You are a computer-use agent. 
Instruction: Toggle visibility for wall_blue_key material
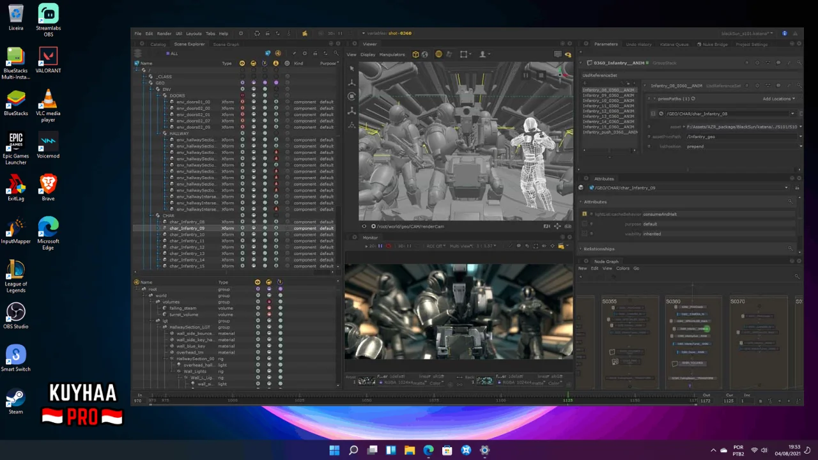coord(258,346)
